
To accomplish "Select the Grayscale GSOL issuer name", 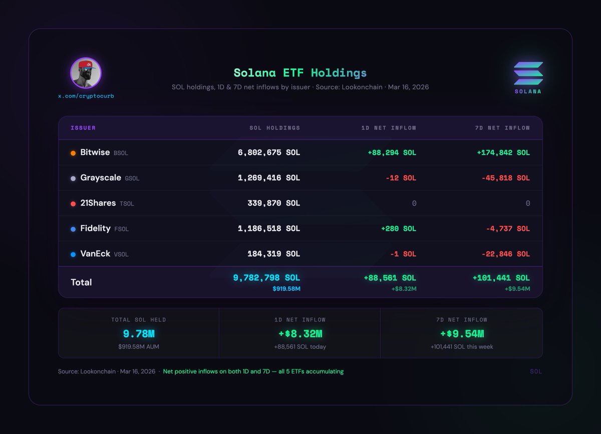I will pos(101,178).
